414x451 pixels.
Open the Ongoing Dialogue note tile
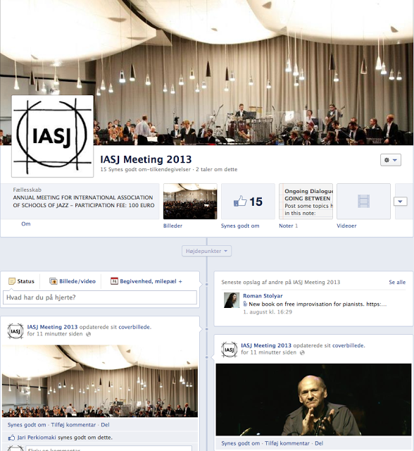click(x=306, y=202)
